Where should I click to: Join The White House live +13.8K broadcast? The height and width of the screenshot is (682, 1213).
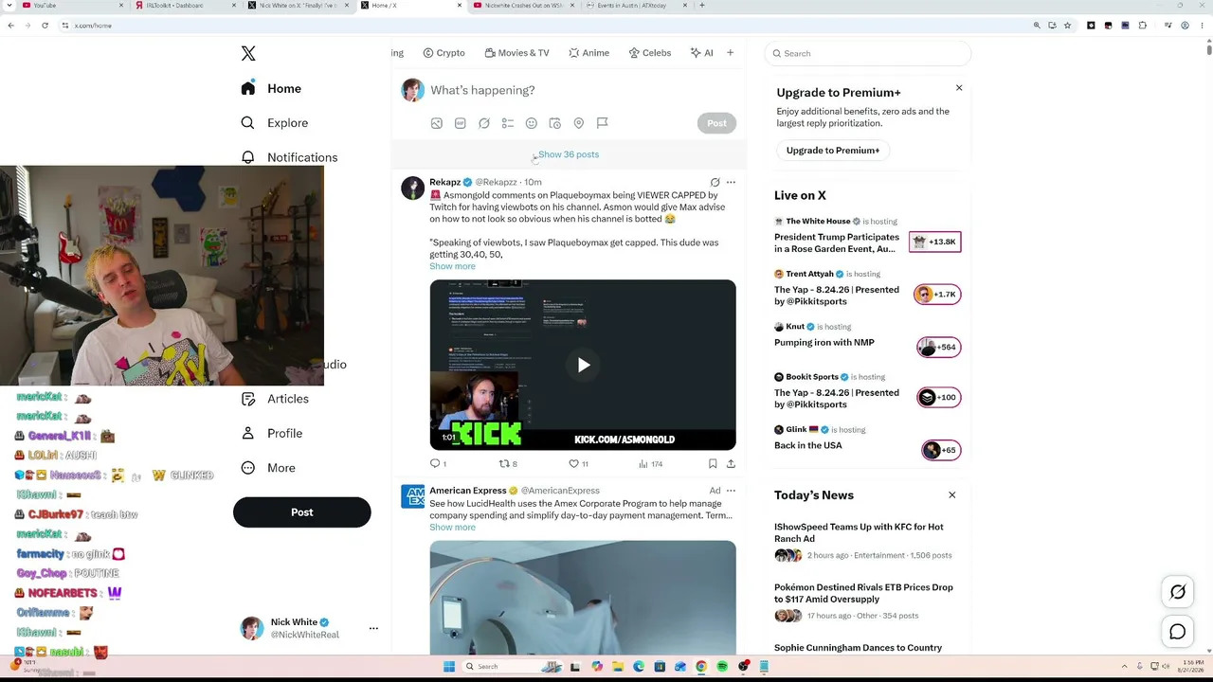tap(934, 242)
